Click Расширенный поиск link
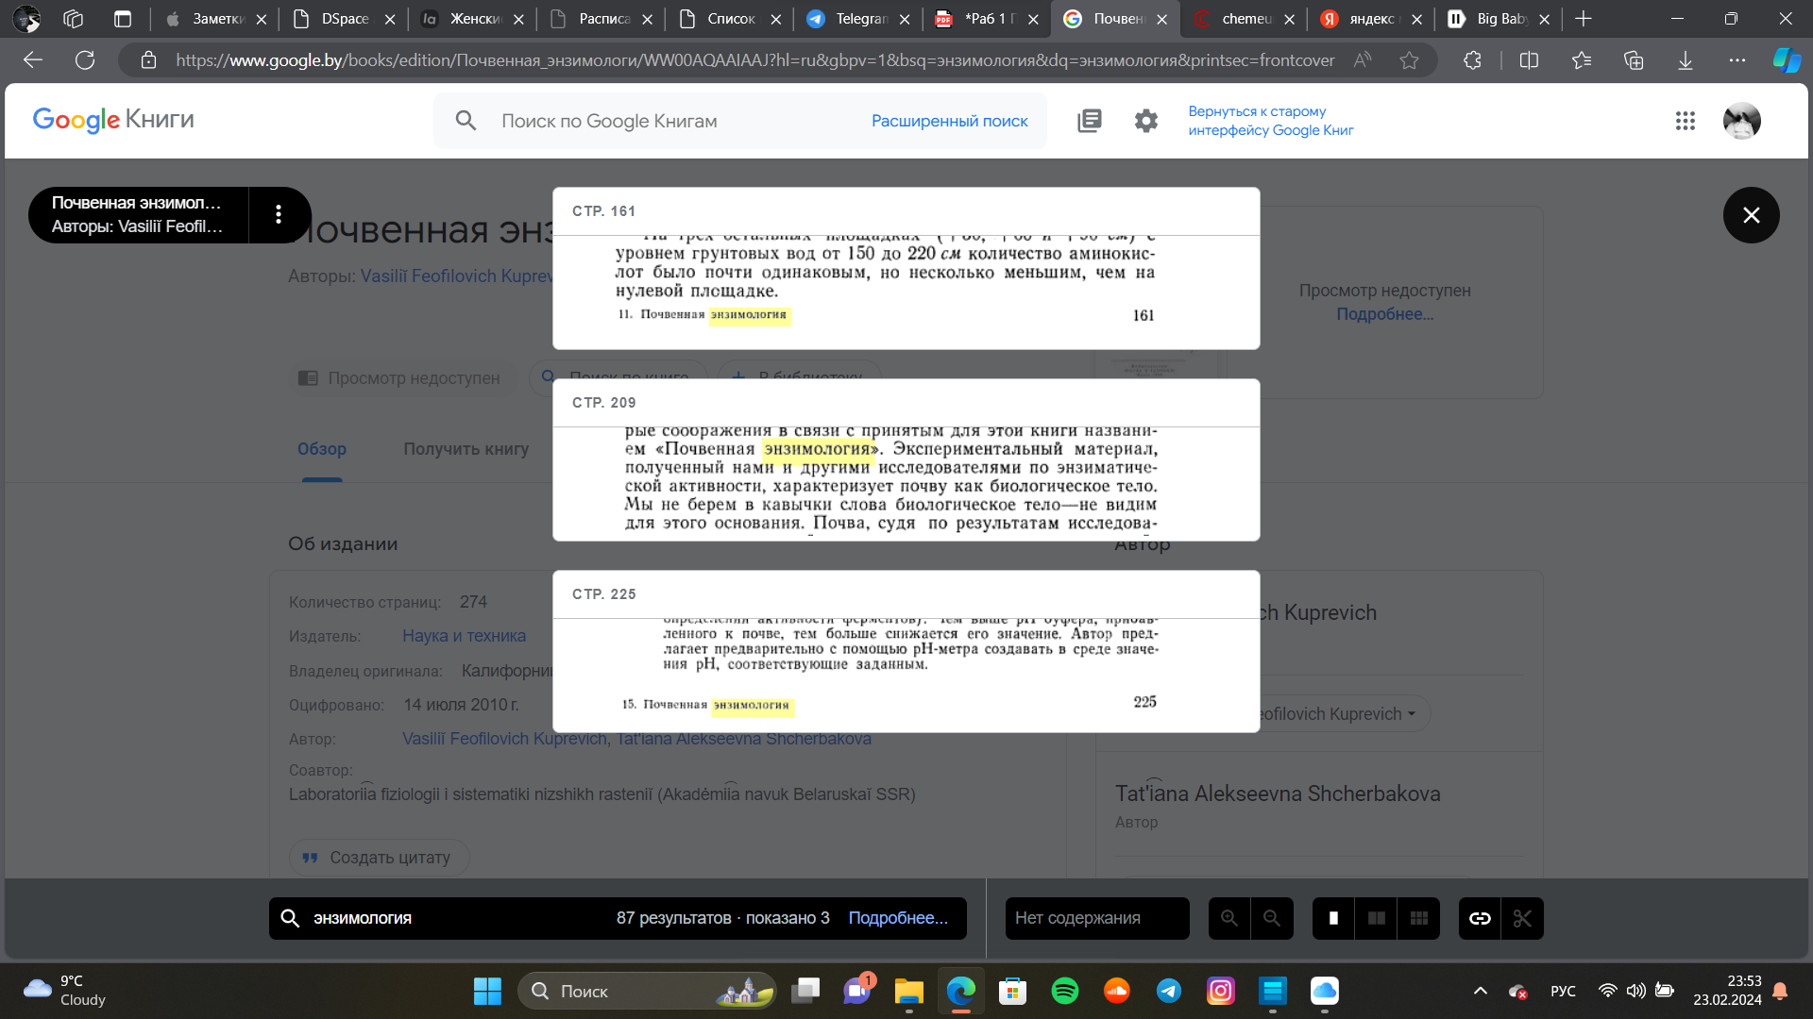 (949, 121)
